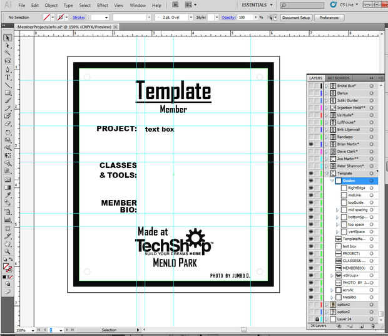This screenshot has height=336, width=388.
Task: Click Create New Layer icon in Layers panel
Action: [x=362, y=326]
